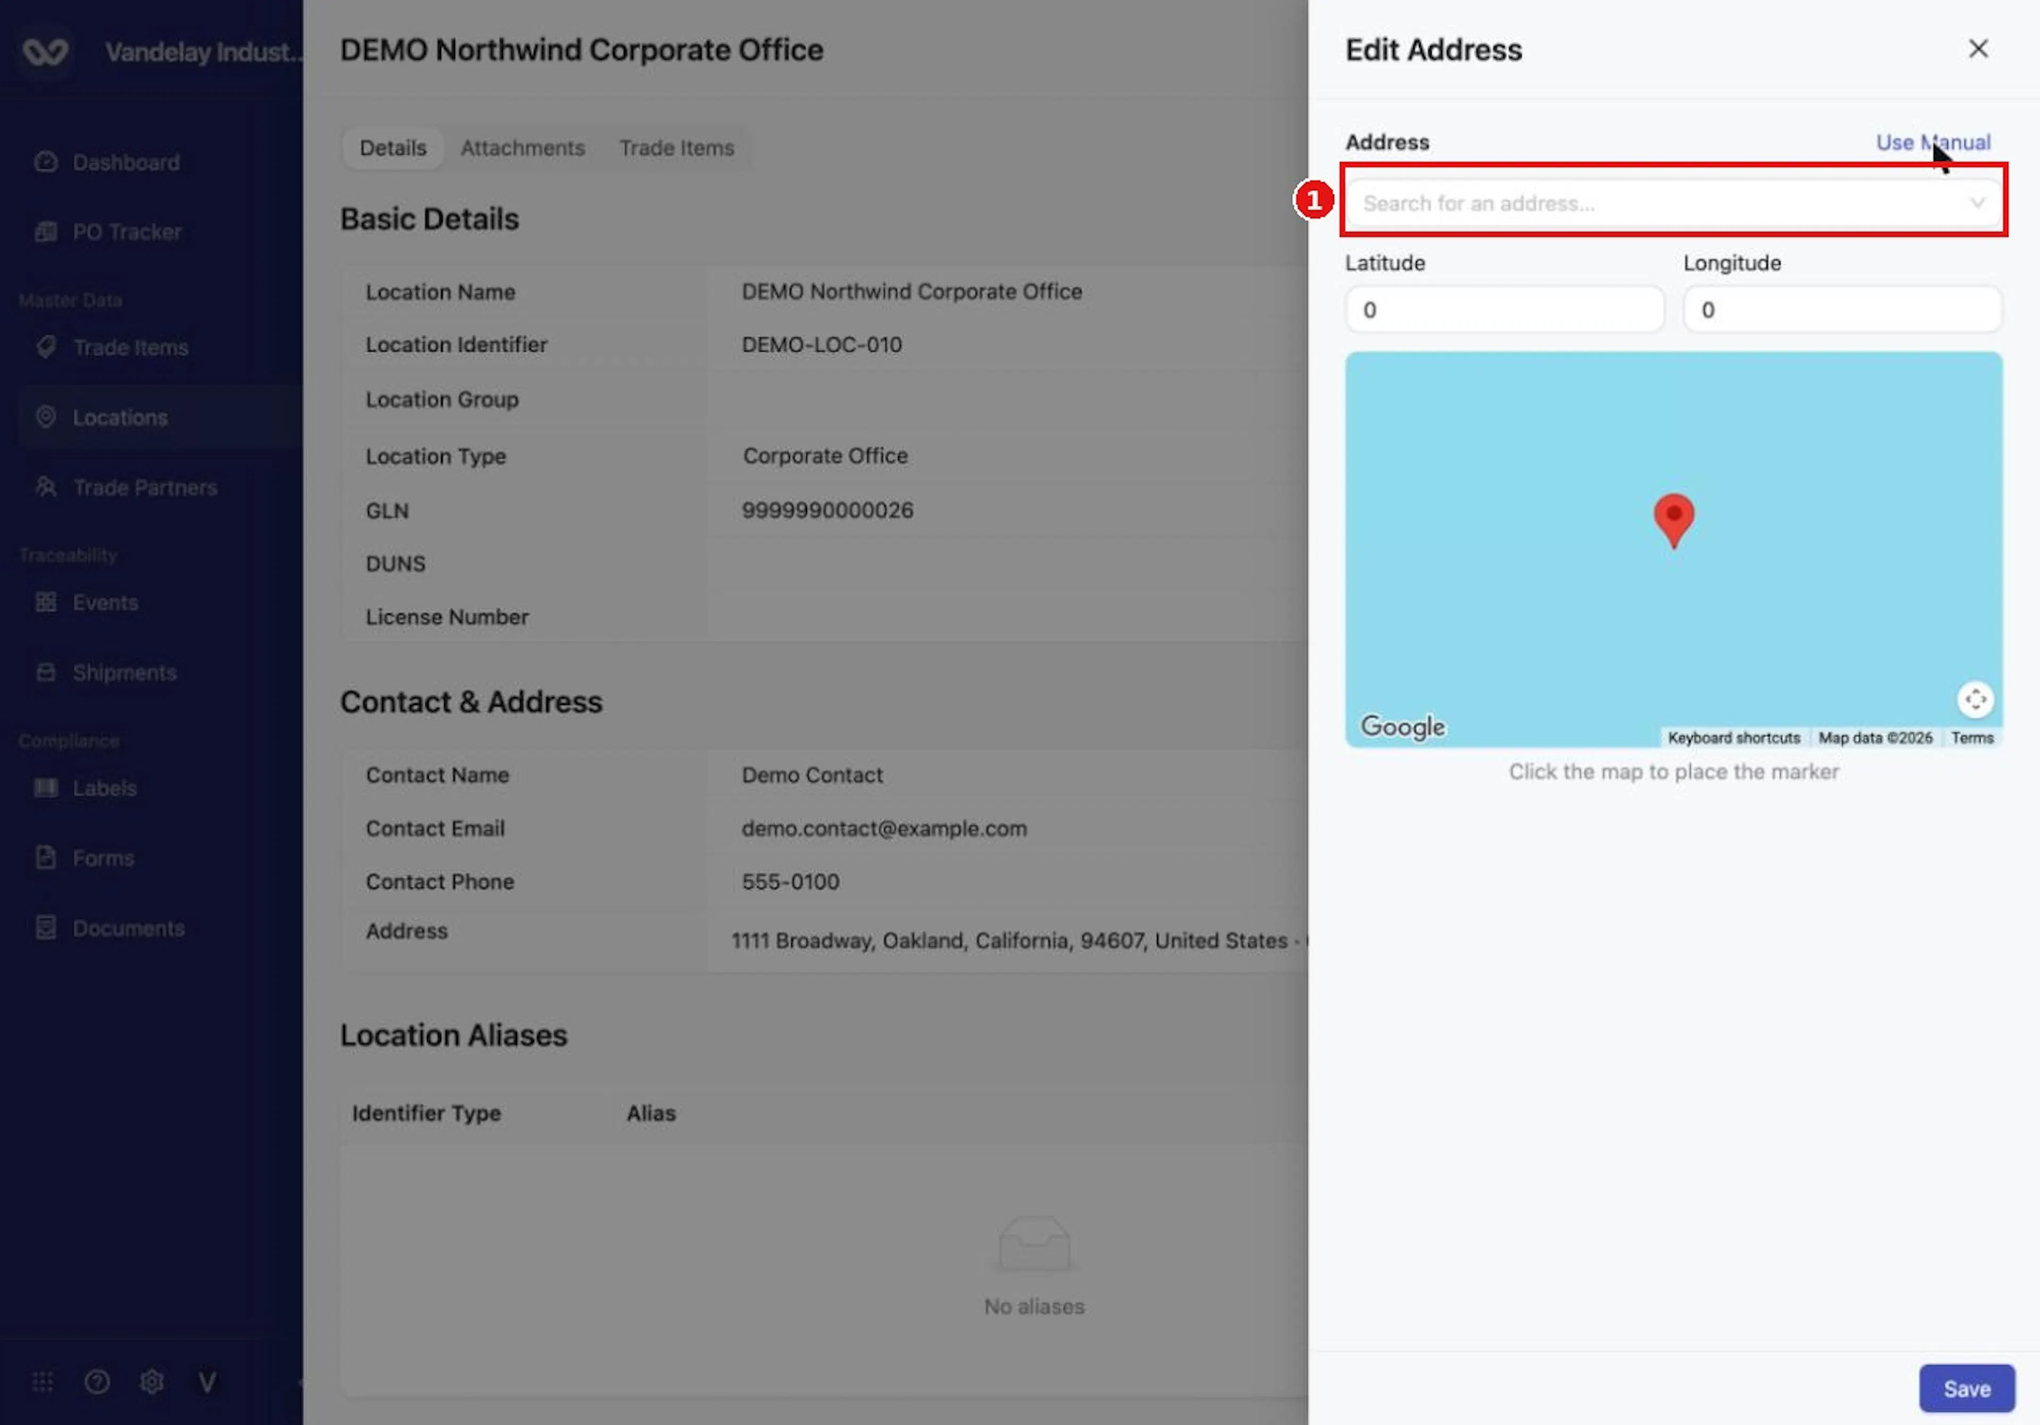Switch to the Attachments tab

(522, 148)
